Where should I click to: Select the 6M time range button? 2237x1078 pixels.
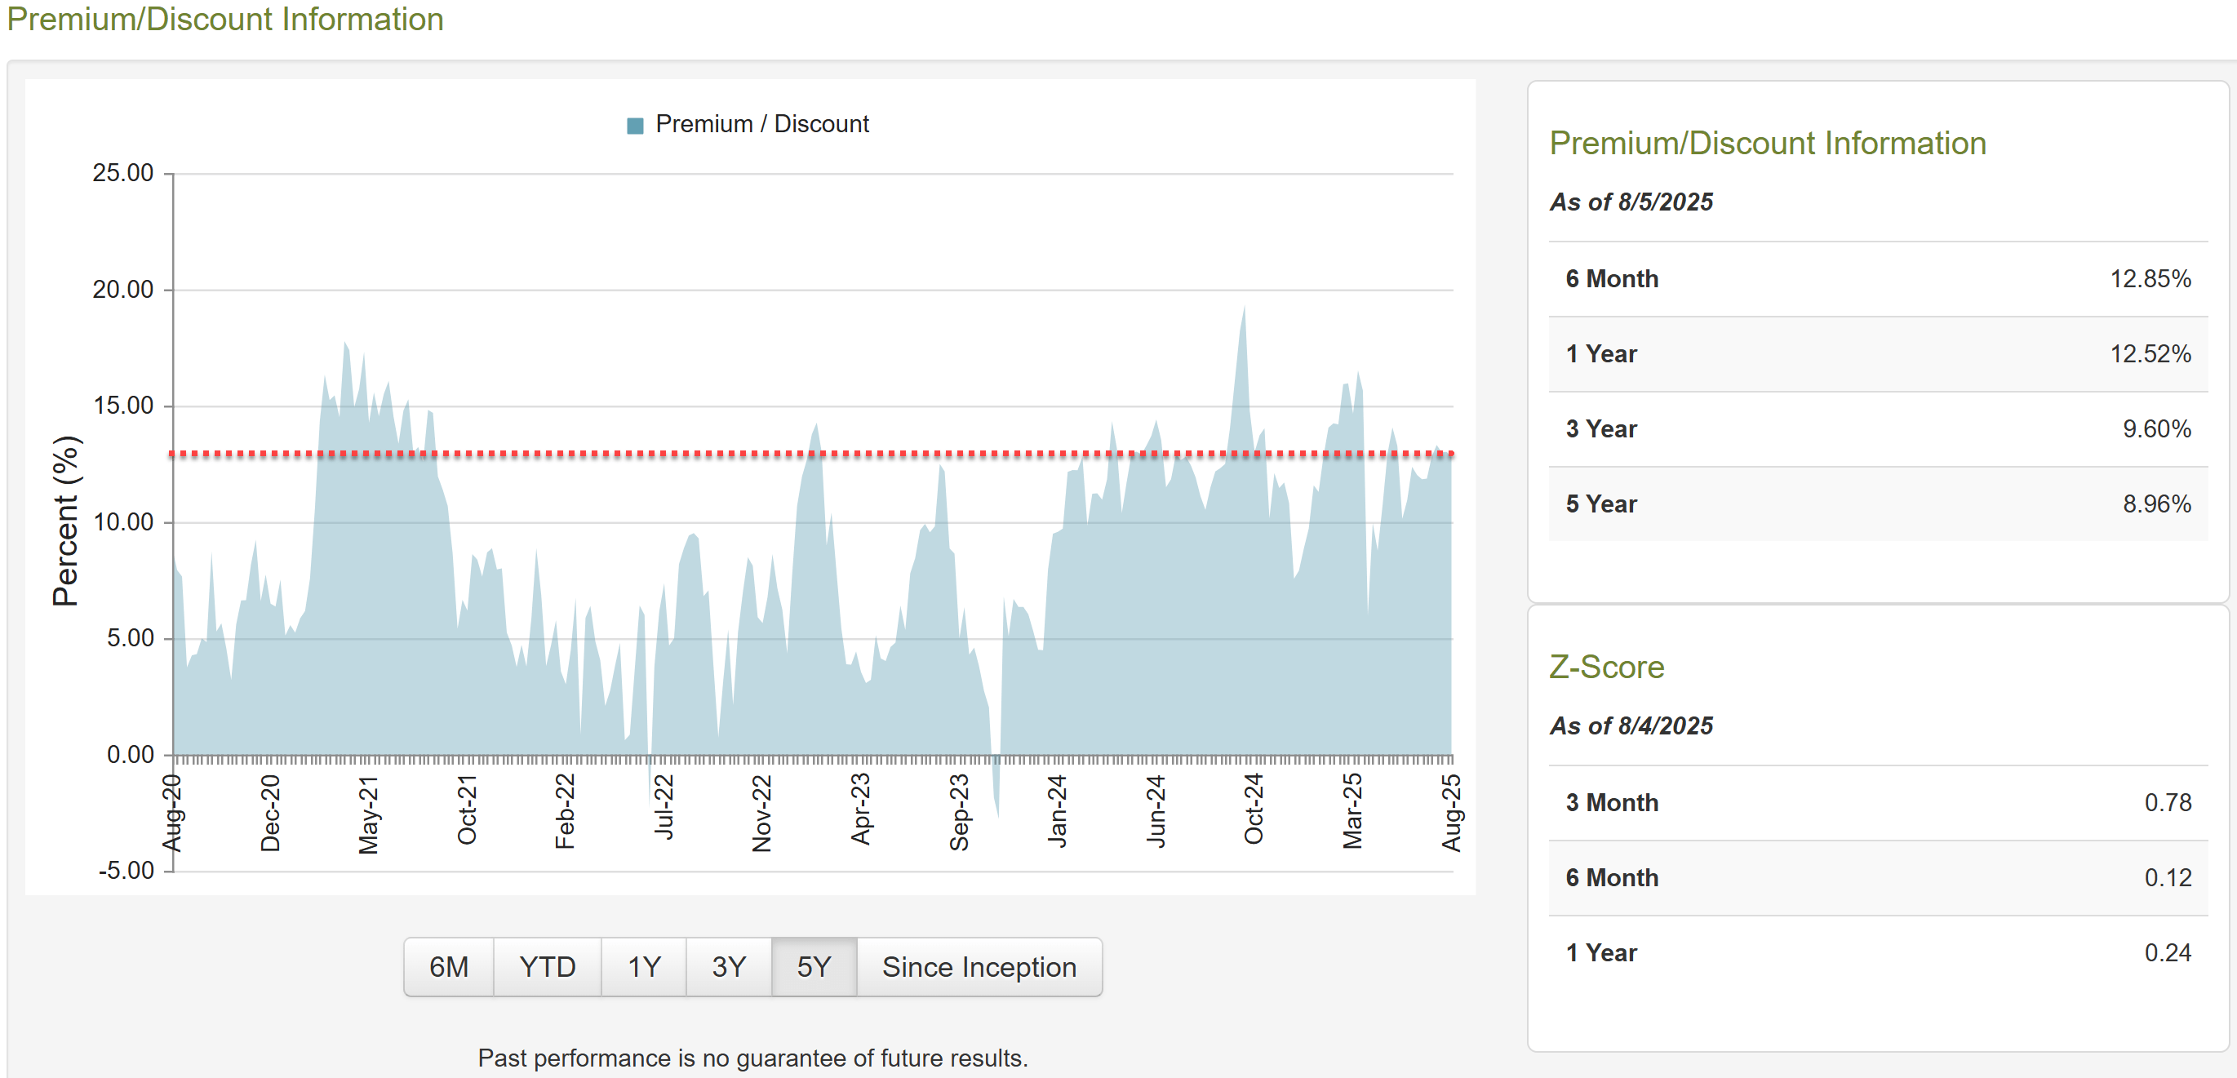(x=448, y=967)
